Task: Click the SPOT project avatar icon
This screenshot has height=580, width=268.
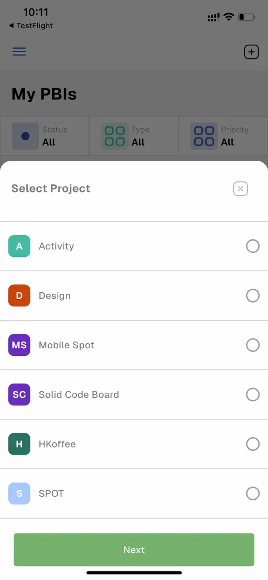Action: click(x=19, y=493)
